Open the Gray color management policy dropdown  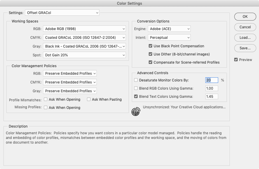[70, 91]
